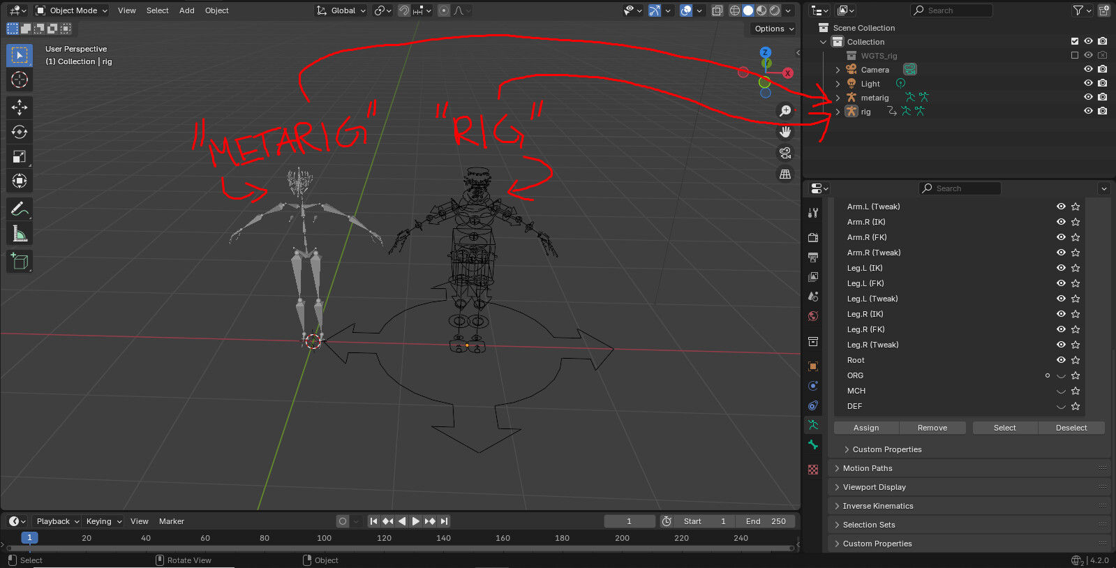Open the Object properties tab
The height and width of the screenshot is (568, 1116).
point(813,366)
